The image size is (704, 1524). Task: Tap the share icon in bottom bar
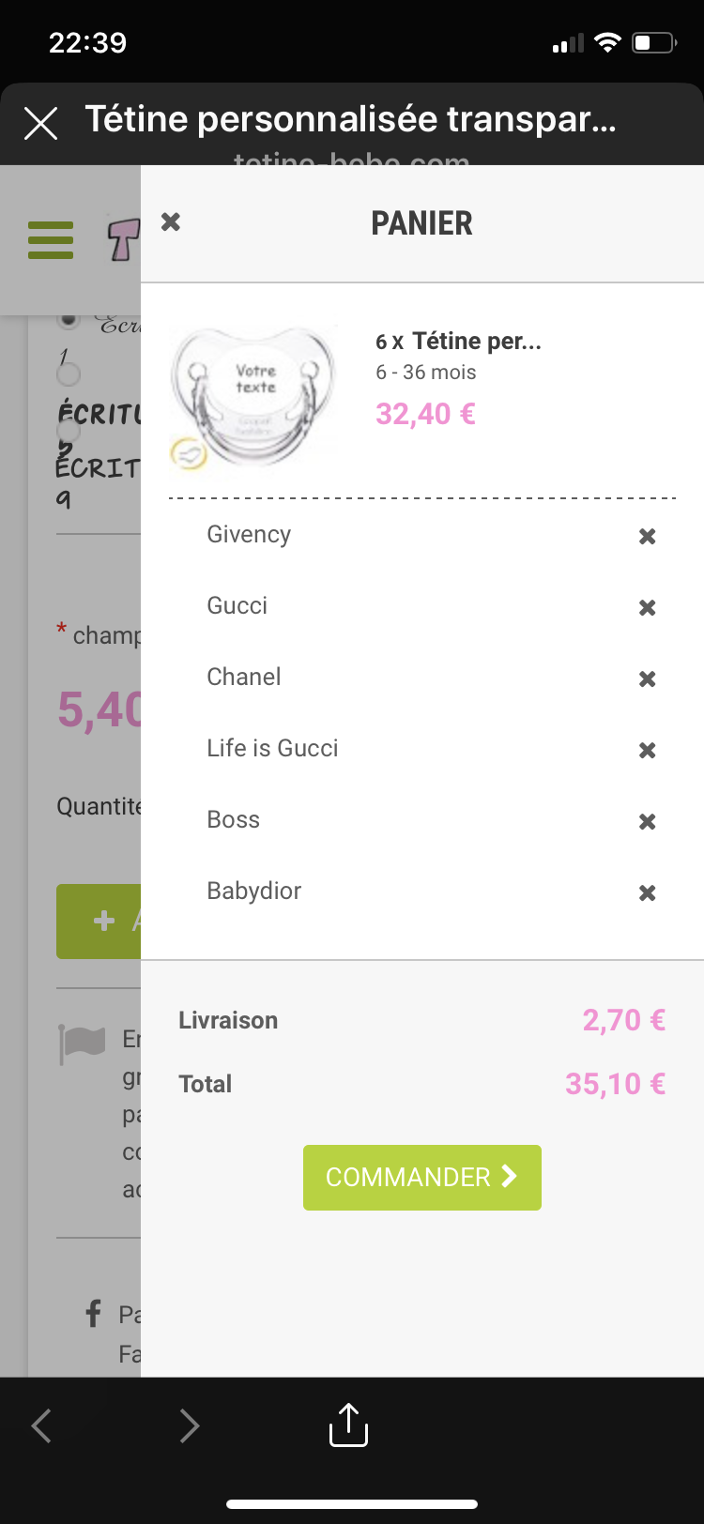click(x=348, y=1425)
